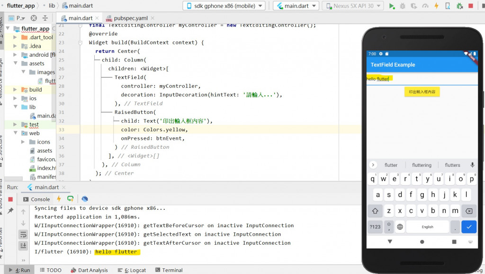
Task: Open the Logcat tool window tab
Action: (x=132, y=270)
